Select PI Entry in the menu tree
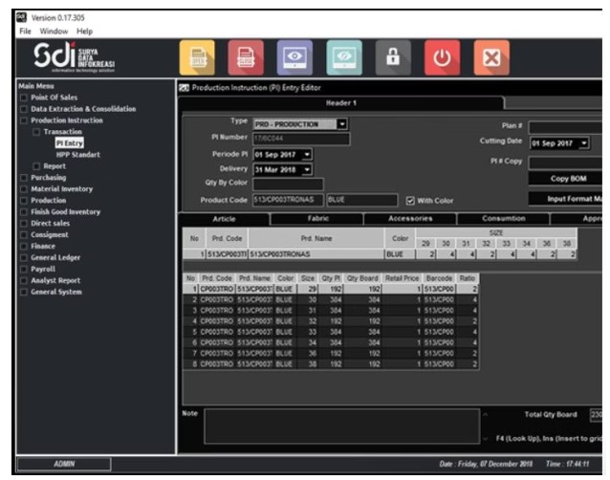The image size is (610, 480). coord(69,143)
